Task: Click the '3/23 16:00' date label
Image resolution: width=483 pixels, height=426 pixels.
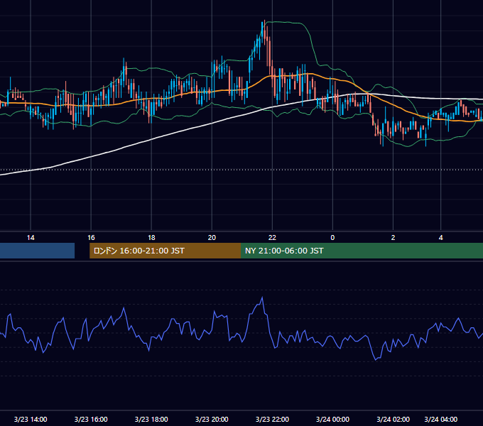Action: (91, 419)
